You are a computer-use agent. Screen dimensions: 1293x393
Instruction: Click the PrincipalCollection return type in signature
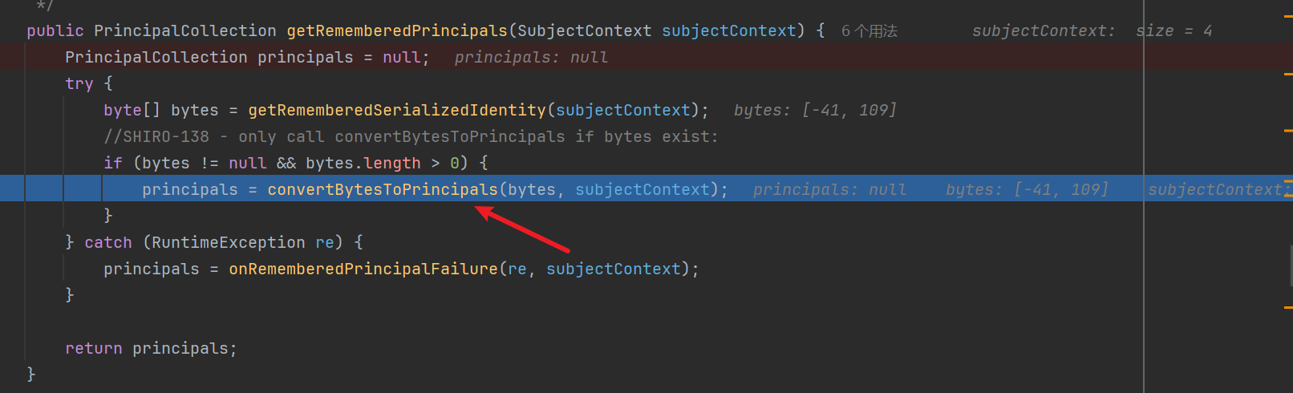[184, 31]
